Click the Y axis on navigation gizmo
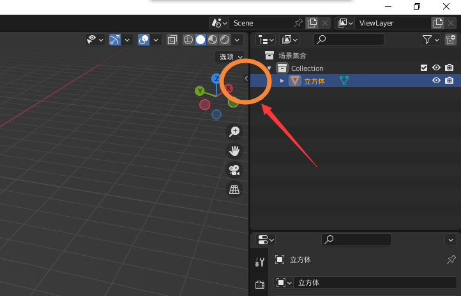 pyautogui.click(x=200, y=91)
